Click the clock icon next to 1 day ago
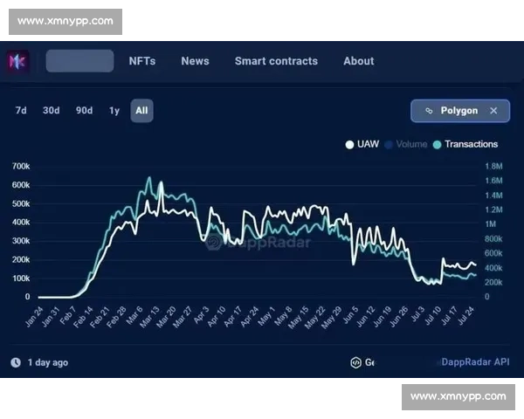 click(16, 362)
